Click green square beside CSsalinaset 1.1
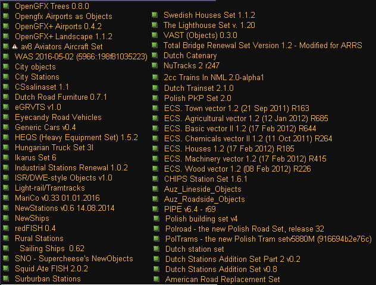Image resolution: width=376 pixels, height=285 pixels. click(6, 87)
